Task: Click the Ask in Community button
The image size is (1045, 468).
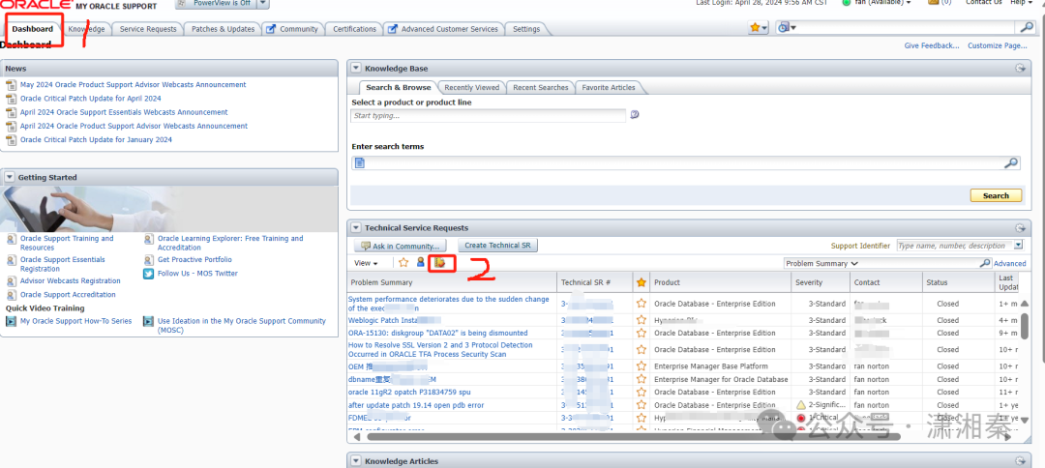Action: tap(400, 246)
